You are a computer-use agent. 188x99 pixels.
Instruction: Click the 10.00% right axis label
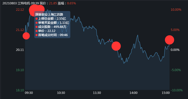[176, 9]
